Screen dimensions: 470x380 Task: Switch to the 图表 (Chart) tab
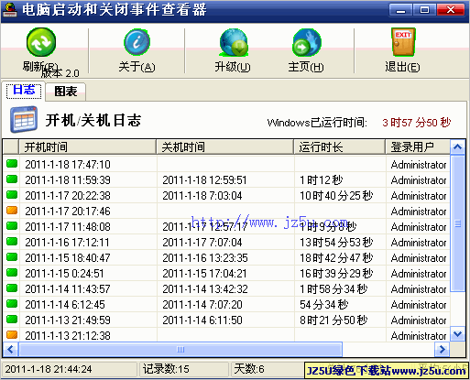(66, 92)
